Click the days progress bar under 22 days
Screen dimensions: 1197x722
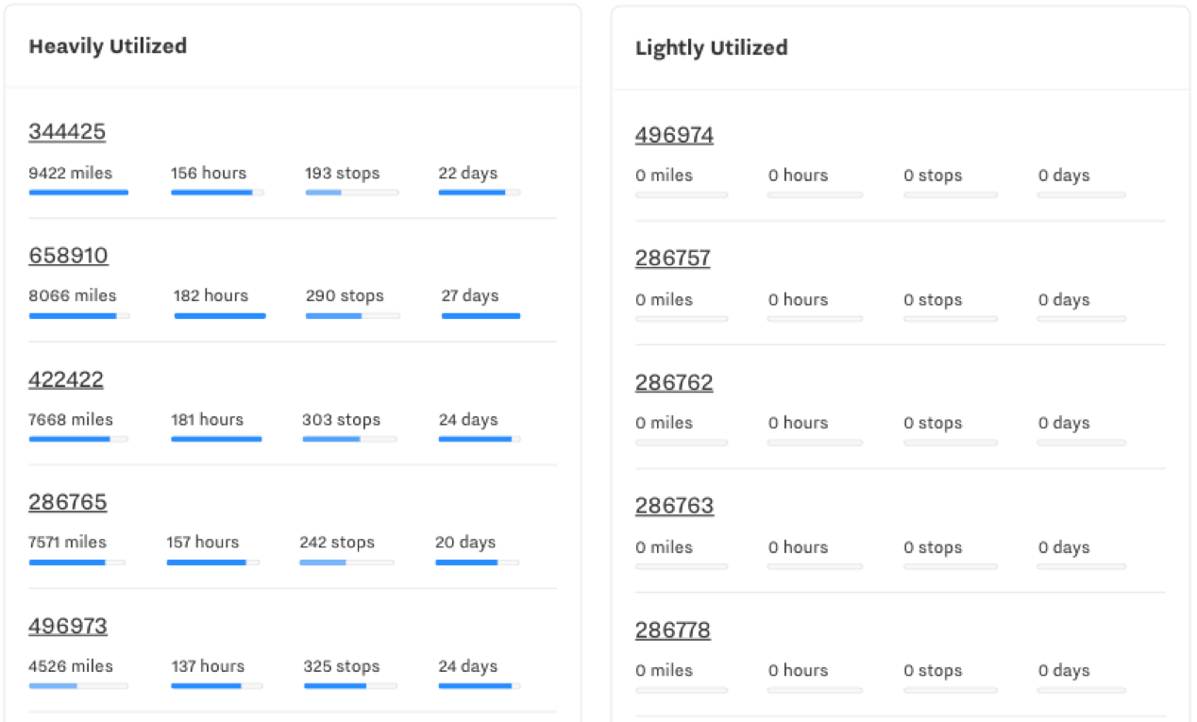(480, 193)
